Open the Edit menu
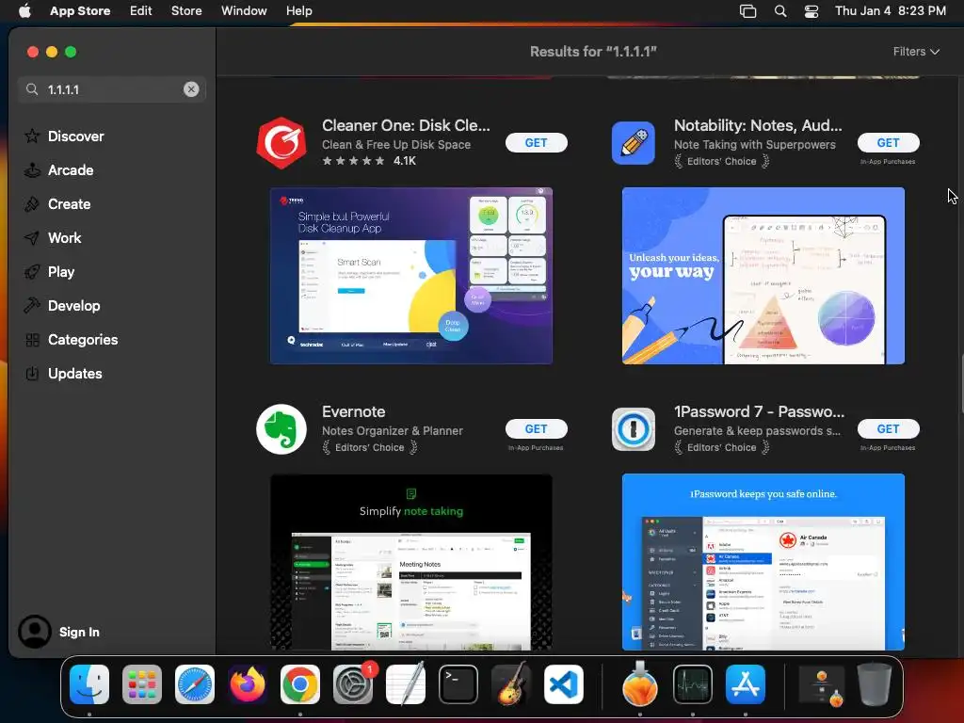Viewport: 964px width, 723px height. pyautogui.click(x=141, y=10)
